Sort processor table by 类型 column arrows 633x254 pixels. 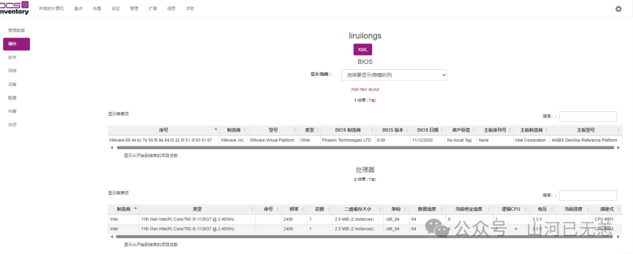tap(252, 210)
